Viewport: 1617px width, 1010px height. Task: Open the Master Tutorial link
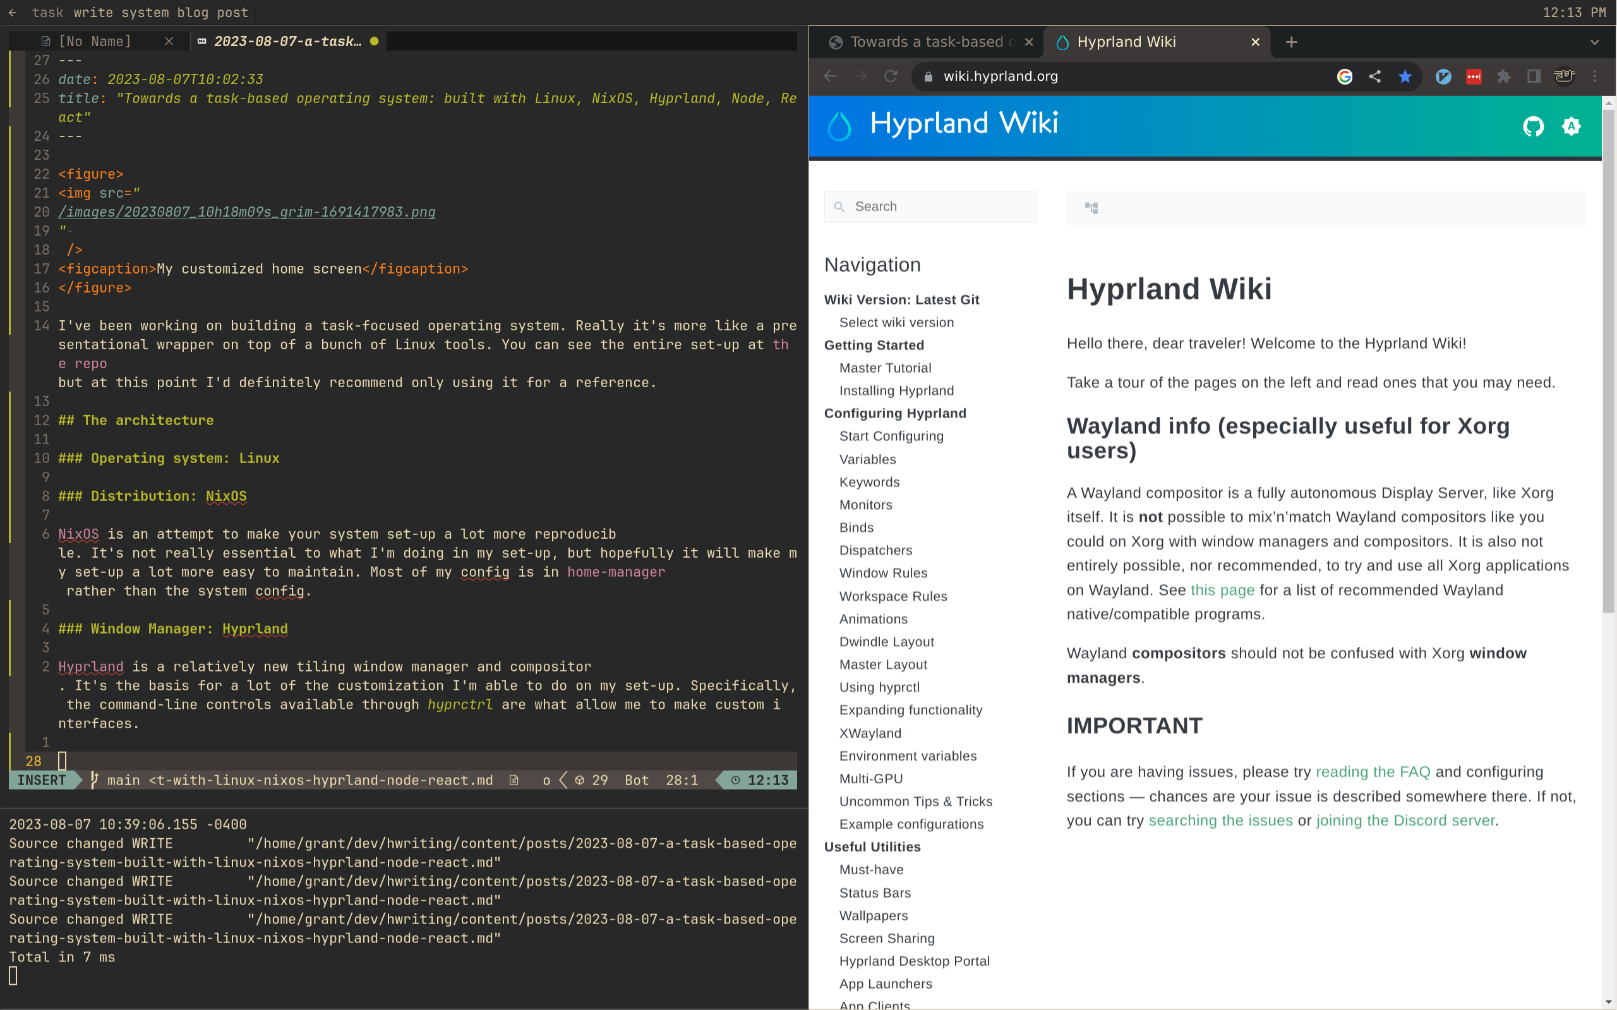pyautogui.click(x=885, y=368)
